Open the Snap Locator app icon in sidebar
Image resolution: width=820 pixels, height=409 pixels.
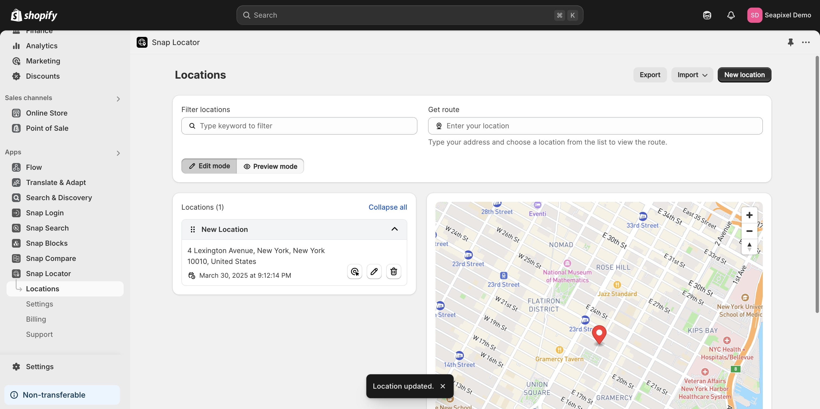coord(16,273)
